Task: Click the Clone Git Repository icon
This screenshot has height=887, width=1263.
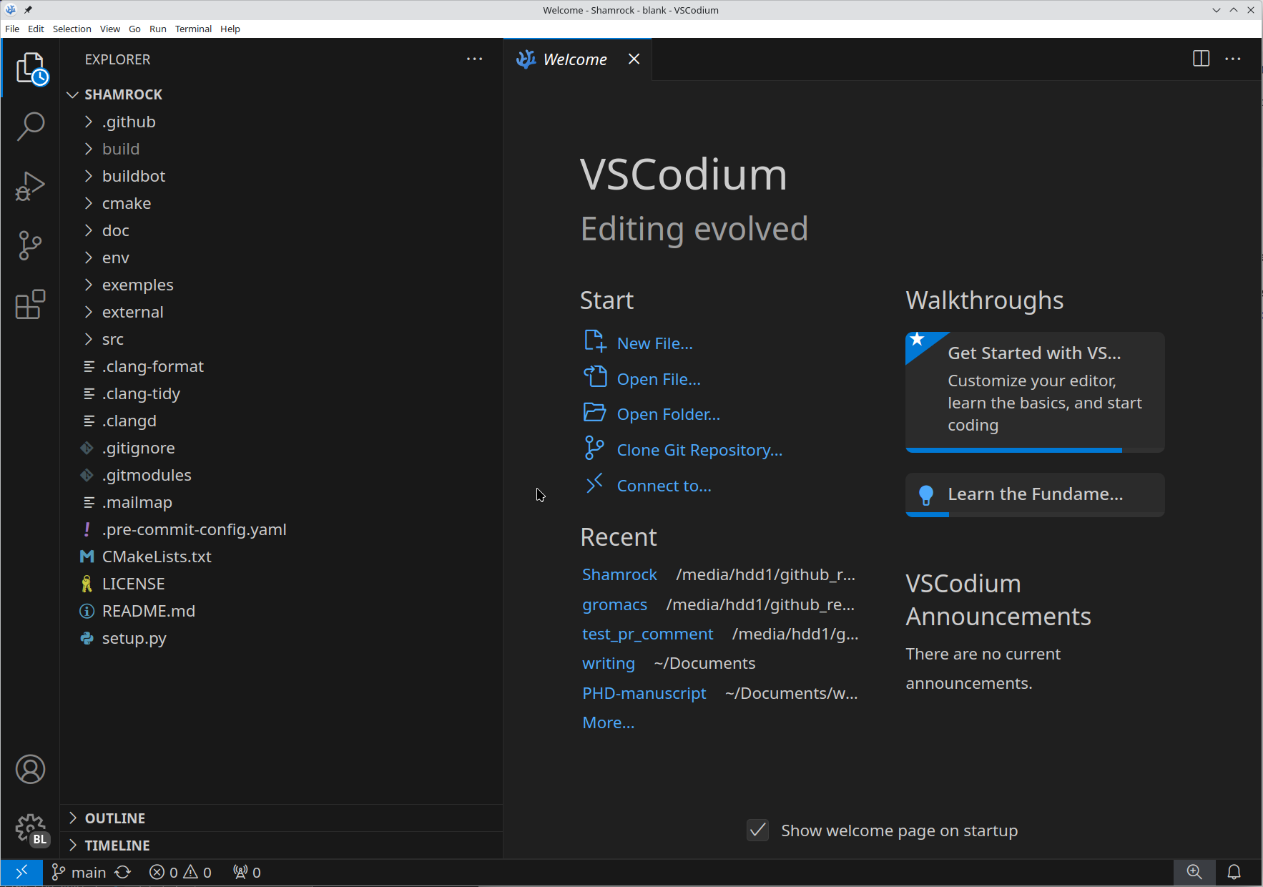Action: pos(595,448)
